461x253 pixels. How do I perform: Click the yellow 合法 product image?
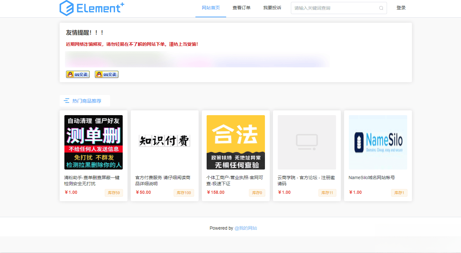pos(235,142)
